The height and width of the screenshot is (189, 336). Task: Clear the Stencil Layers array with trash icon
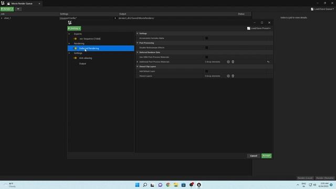tap(233, 76)
